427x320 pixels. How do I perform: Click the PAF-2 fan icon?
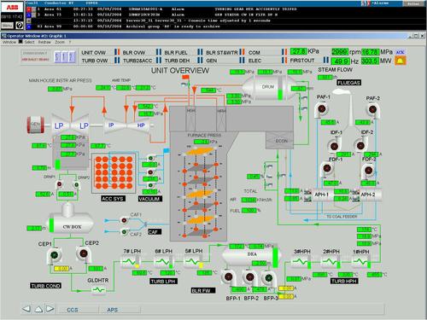[x=373, y=110]
